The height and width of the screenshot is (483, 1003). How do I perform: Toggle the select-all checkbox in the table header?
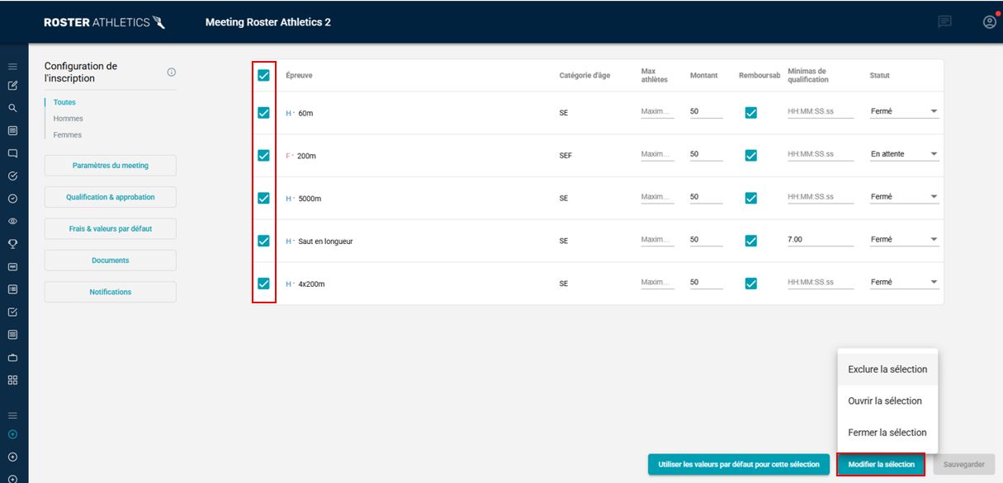(x=263, y=75)
